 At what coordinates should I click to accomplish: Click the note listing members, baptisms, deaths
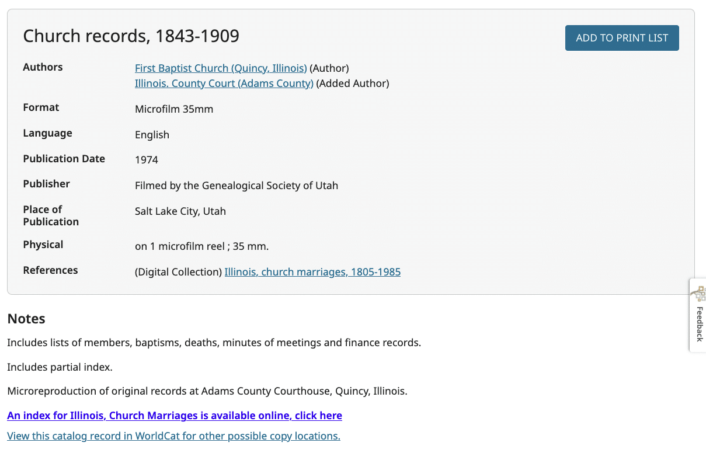click(x=214, y=343)
